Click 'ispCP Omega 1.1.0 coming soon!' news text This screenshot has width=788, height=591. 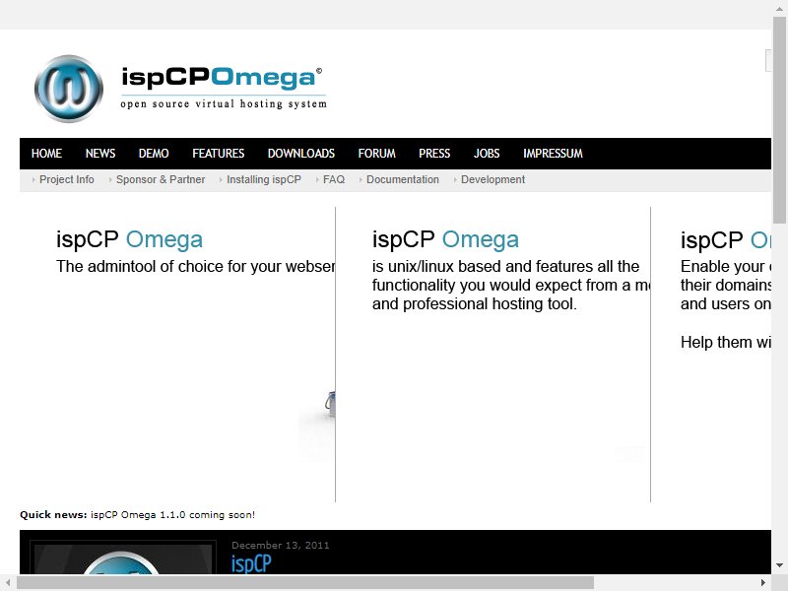coord(172,514)
